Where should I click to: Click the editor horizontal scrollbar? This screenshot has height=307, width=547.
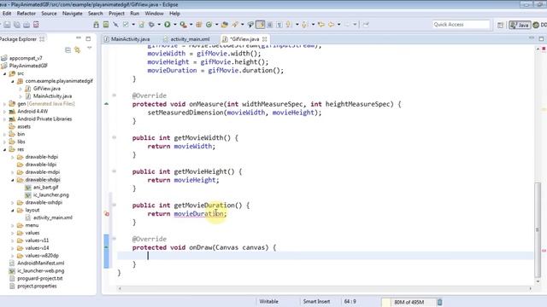[325, 288]
